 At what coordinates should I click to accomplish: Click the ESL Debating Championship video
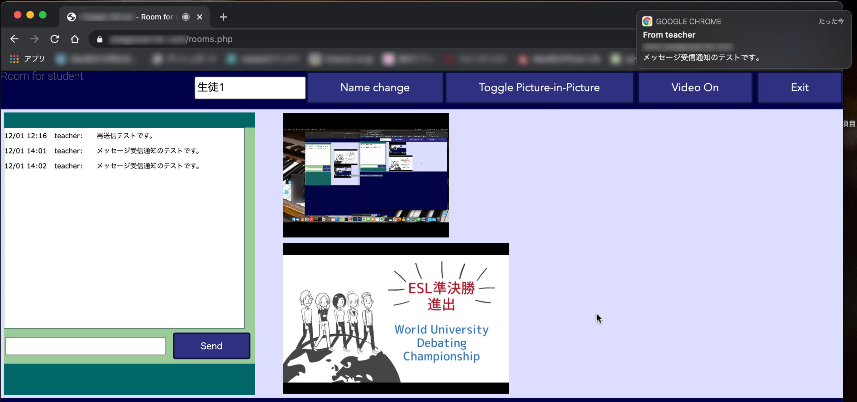pyautogui.click(x=396, y=318)
